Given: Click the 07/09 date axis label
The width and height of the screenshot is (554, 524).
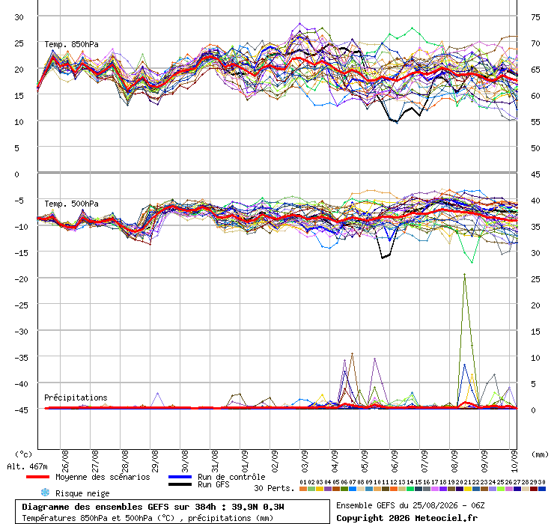Looking at the screenshot, I should (x=425, y=461).
